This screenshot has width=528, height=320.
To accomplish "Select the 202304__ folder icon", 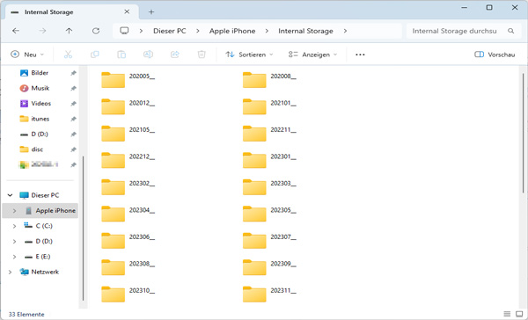I will point(114,214).
